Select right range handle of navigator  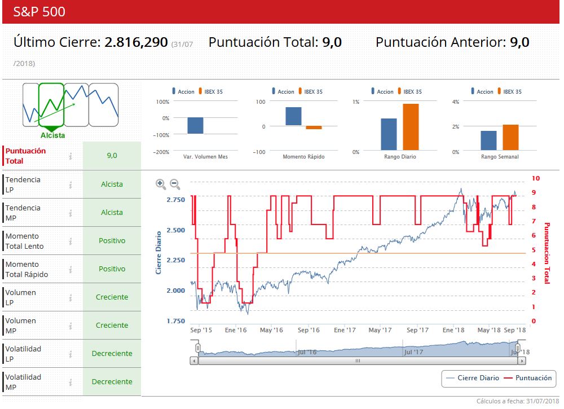coord(518,348)
